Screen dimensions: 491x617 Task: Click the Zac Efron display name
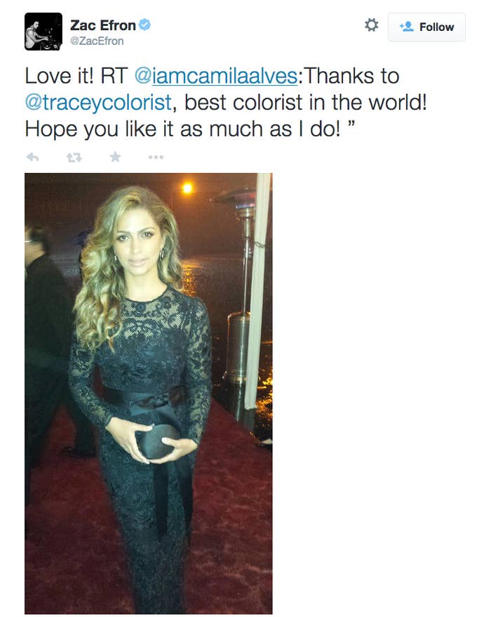103,25
